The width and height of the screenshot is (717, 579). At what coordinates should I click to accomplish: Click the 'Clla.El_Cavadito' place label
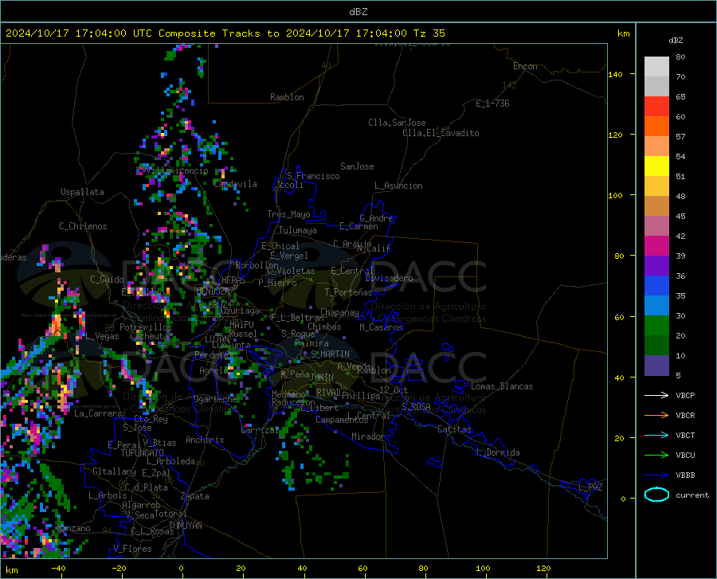coord(441,133)
